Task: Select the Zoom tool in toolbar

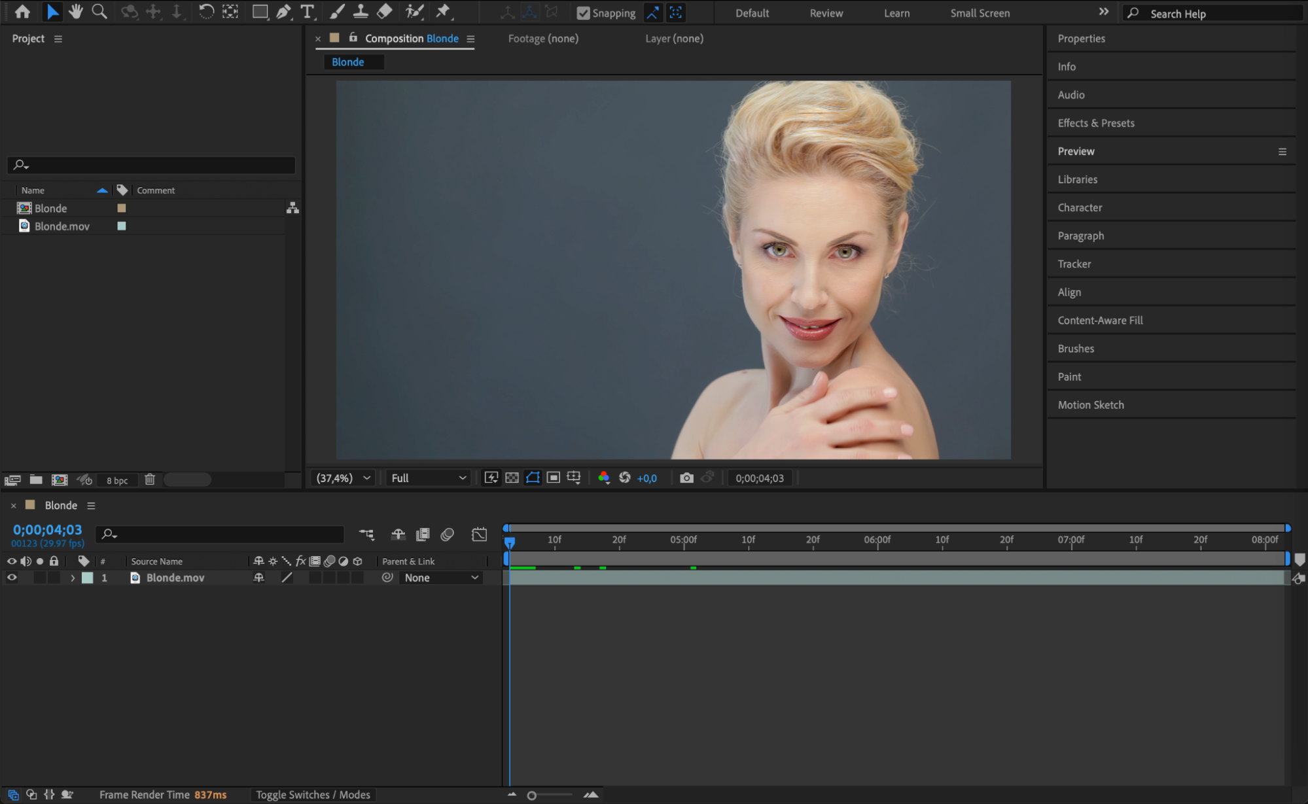Action: [x=99, y=12]
